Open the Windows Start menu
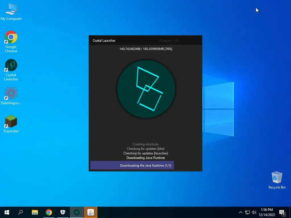Image resolution: width=291 pixels, height=218 pixels. (x=7, y=212)
